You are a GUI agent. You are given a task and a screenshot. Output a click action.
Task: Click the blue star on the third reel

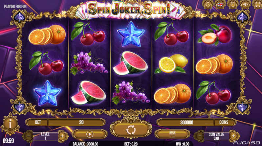(131, 34)
